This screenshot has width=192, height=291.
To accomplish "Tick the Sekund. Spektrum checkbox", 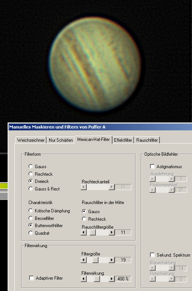I will [152, 255].
